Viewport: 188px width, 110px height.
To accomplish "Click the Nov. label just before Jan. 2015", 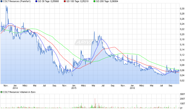I will (x=65, y=86).
